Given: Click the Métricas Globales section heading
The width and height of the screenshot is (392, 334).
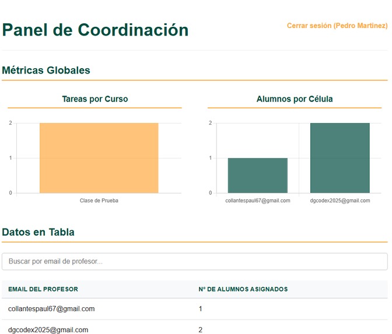Looking at the screenshot, I should pos(46,70).
